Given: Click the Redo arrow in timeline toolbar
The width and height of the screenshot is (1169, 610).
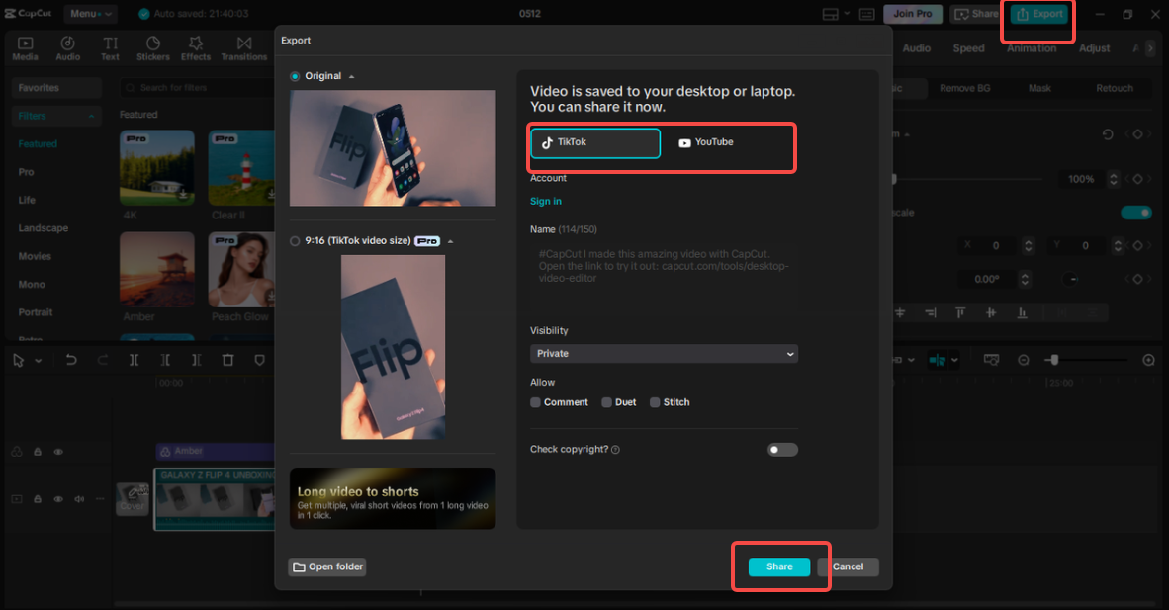Looking at the screenshot, I should pyautogui.click(x=102, y=360).
